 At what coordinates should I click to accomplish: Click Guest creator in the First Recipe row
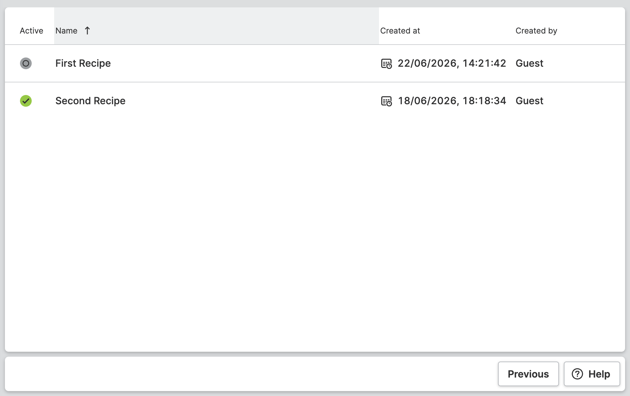(x=529, y=63)
